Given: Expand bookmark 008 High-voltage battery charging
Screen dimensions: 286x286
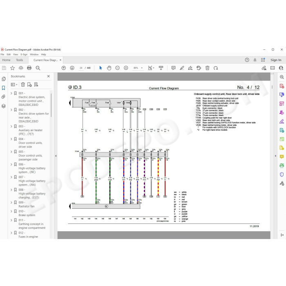Looking at the screenshot, I should (11, 190).
